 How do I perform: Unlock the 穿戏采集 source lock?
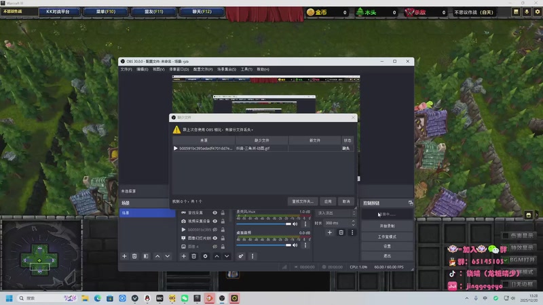coord(223,213)
